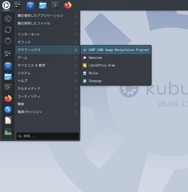188x192 pixels.
Task: Open the ユーティリティ menu category
Action: click(48, 96)
